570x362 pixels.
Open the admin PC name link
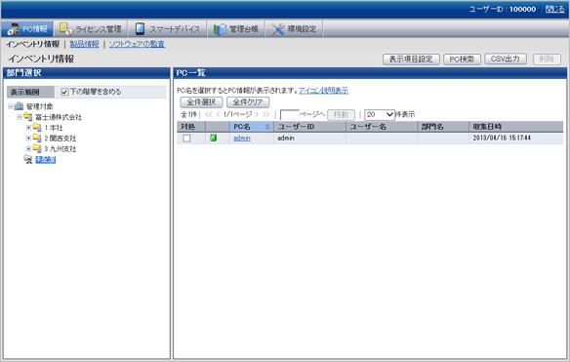[x=242, y=139]
